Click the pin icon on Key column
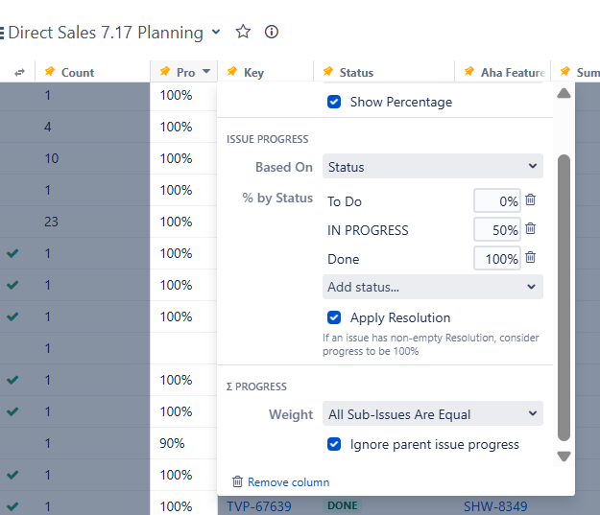Screen dimensions: 600x515 pos(232,72)
